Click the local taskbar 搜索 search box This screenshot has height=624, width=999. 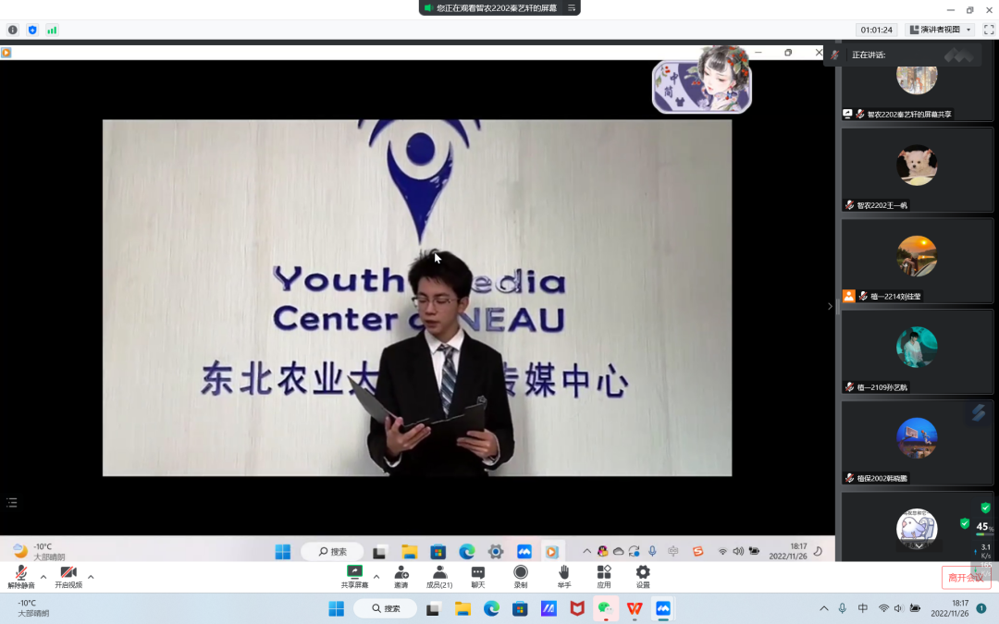pyautogui.click(x=386, y=608)
